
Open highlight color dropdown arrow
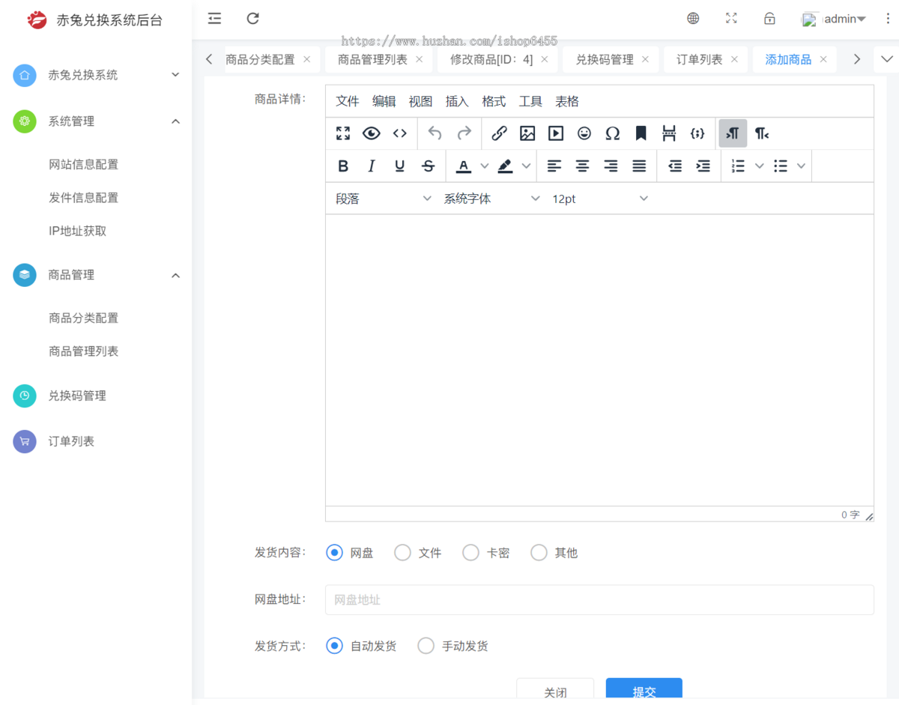(526, 166)
